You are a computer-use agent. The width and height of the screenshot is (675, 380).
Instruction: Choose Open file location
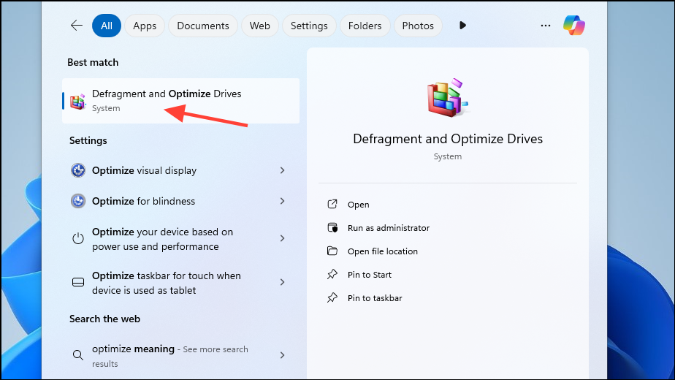pos(383,251)
